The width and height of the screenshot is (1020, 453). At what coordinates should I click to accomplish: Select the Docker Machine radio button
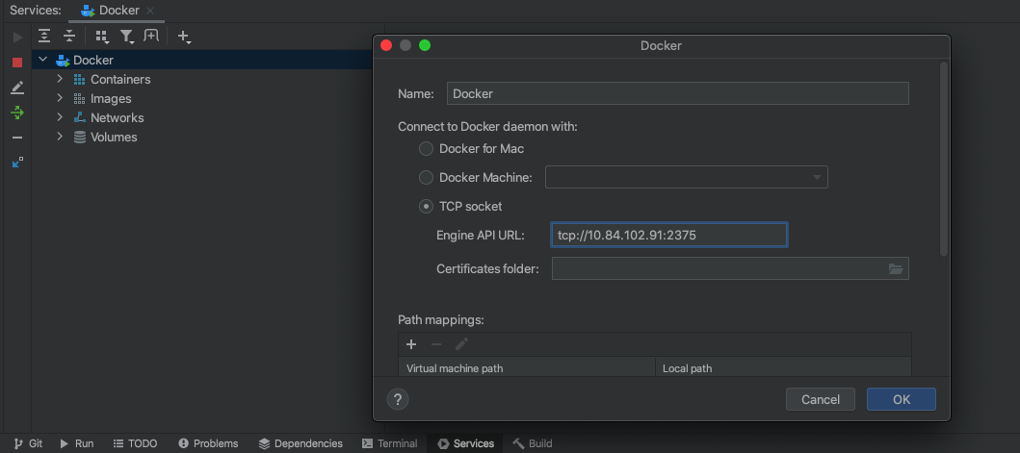coord(426,177)
